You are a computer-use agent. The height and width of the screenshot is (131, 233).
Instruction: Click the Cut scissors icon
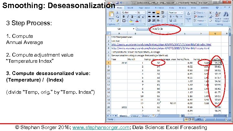click(117, 13)
